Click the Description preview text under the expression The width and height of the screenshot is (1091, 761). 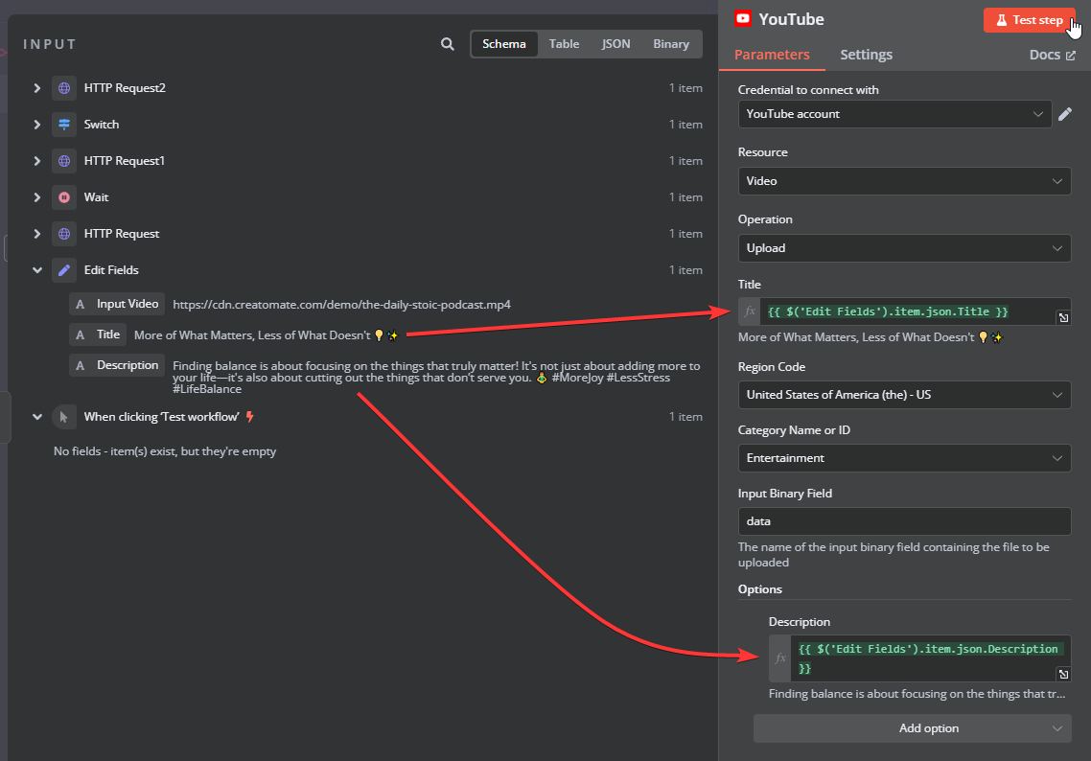pyautogui.click(x=917, y=694)
